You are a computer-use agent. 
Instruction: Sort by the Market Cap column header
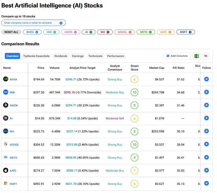click(x=156, y=68)
